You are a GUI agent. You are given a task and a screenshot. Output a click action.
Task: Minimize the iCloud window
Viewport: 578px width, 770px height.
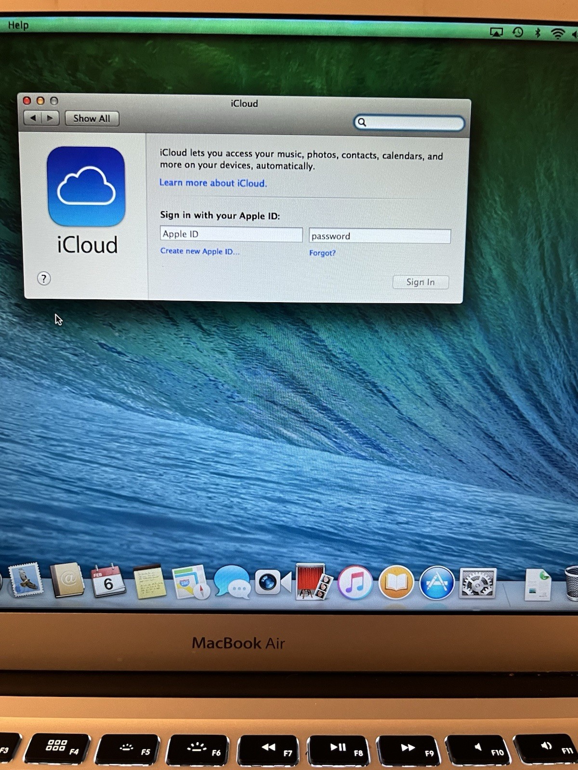pos(40,101)
